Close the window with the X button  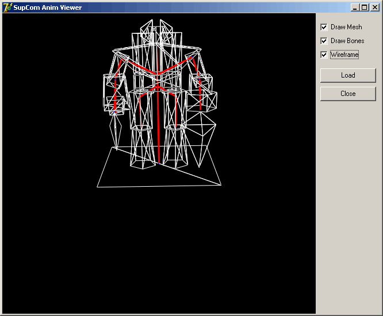tap(374, 7)
